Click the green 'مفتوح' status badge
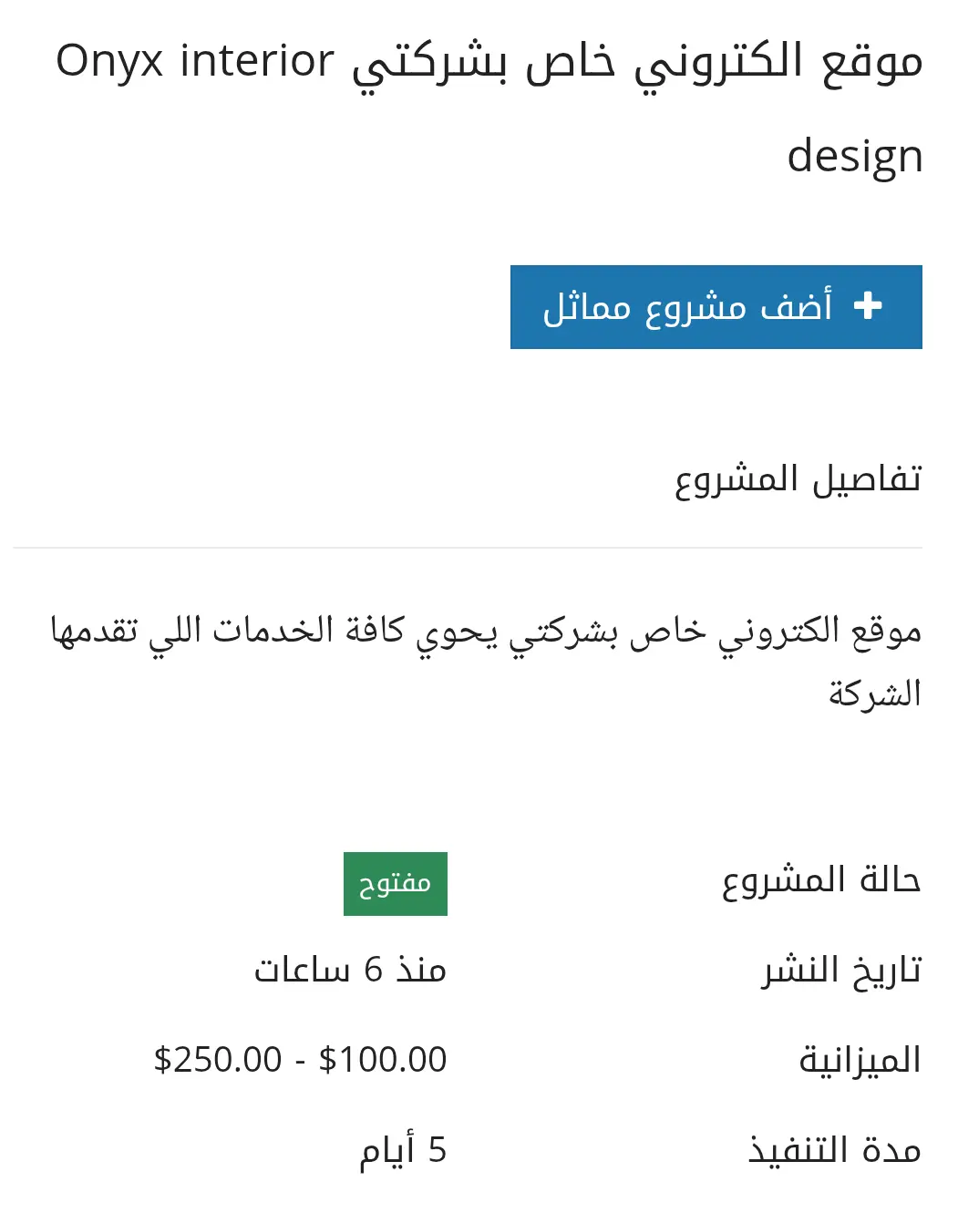The width and height of the screenshot is (958, 1223). coord(395,884)
